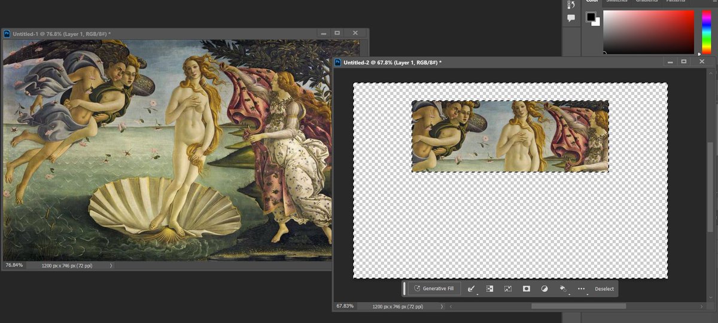Click the Ps document icon of Untitled-1
This screenshot has height=323, width=718.
[x=7, y=34]
